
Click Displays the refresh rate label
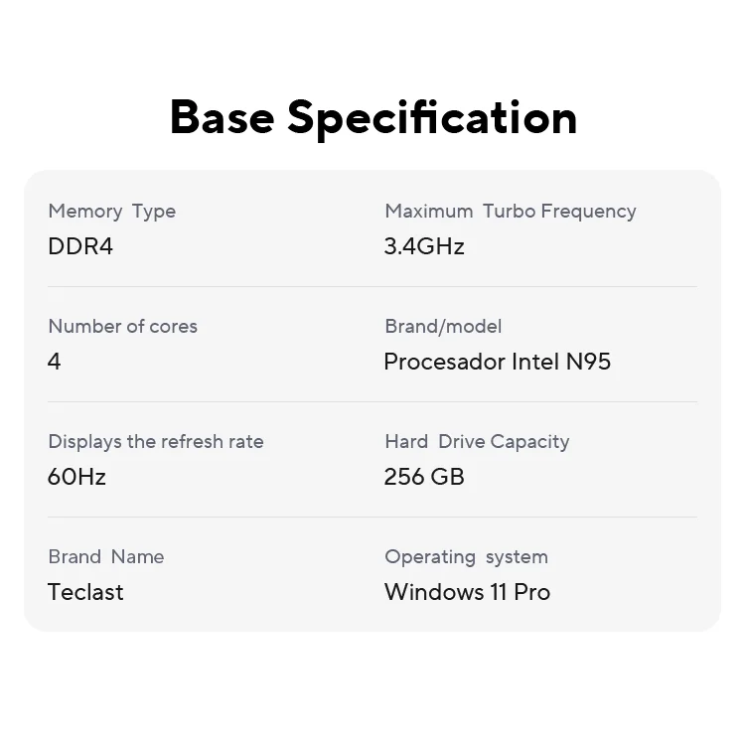tap(156, 441)
